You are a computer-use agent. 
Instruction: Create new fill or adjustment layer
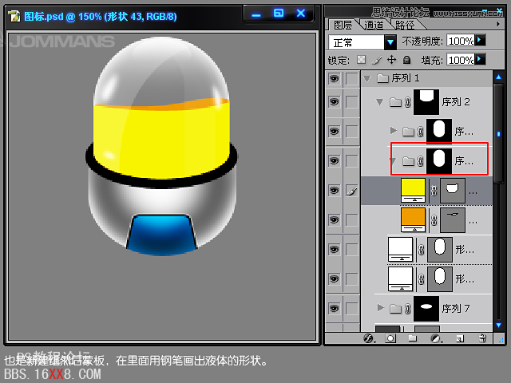coord(435,338)
